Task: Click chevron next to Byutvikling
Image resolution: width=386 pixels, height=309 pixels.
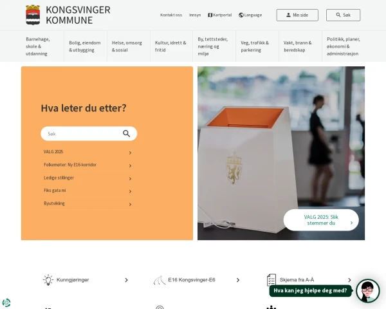Action: tap(130, 204)
